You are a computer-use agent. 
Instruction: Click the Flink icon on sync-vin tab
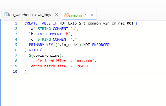pyautogui.click(x=66, y=15)
